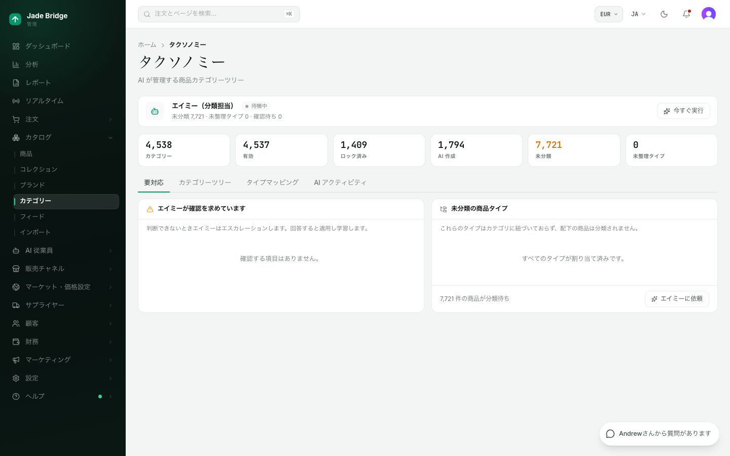Viewport: 730px width, 456px height.
Task: Click the 財務 wallet icon
Action: 16,341
